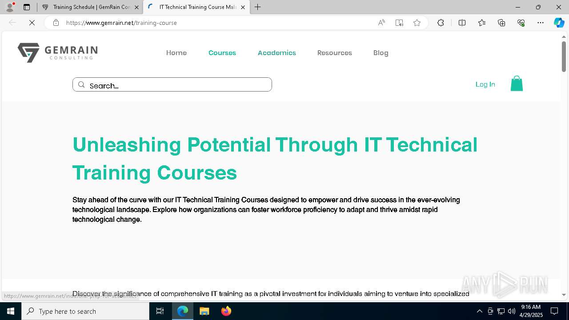Show hidden system tray icons
The width and height of the screenshot is (569, 320).
[479, 311]
